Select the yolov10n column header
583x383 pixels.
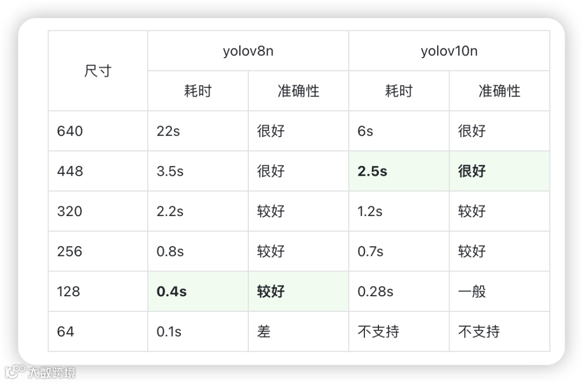(449, 51)
